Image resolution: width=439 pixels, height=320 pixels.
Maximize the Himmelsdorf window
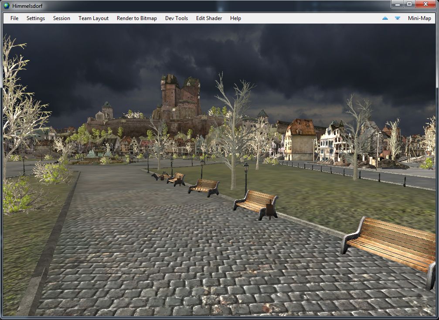409,4
